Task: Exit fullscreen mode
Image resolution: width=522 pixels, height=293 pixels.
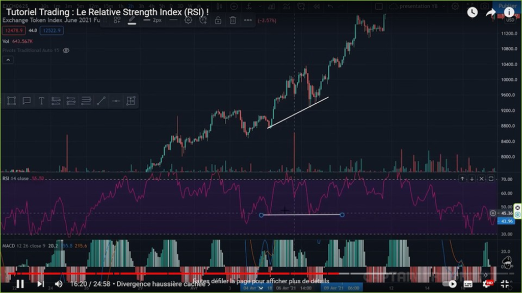Action: pos(505,284)
